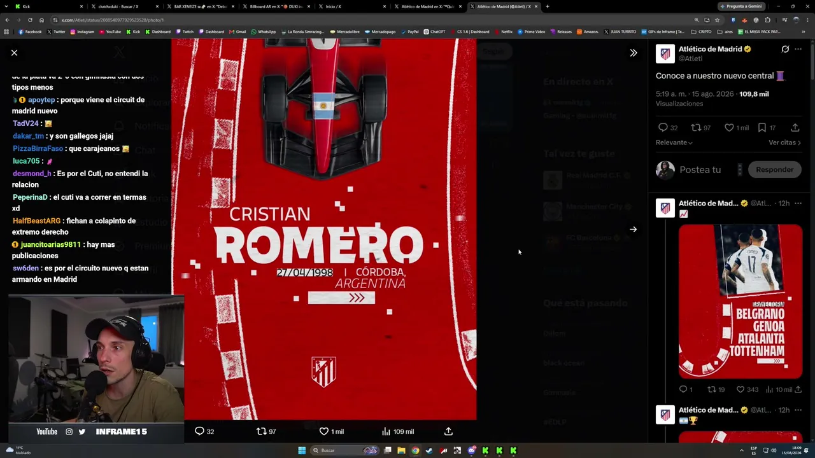Open the @Atleti handle link
The image size is (815, 458).
coord(690,59)
